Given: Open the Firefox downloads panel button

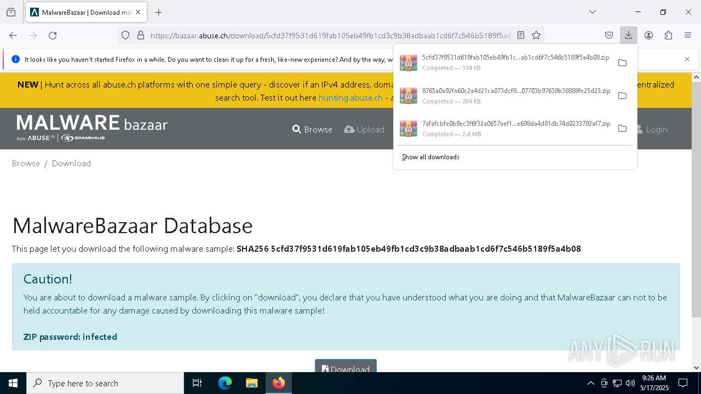Looking at the screenshot, I should point(628,35).
